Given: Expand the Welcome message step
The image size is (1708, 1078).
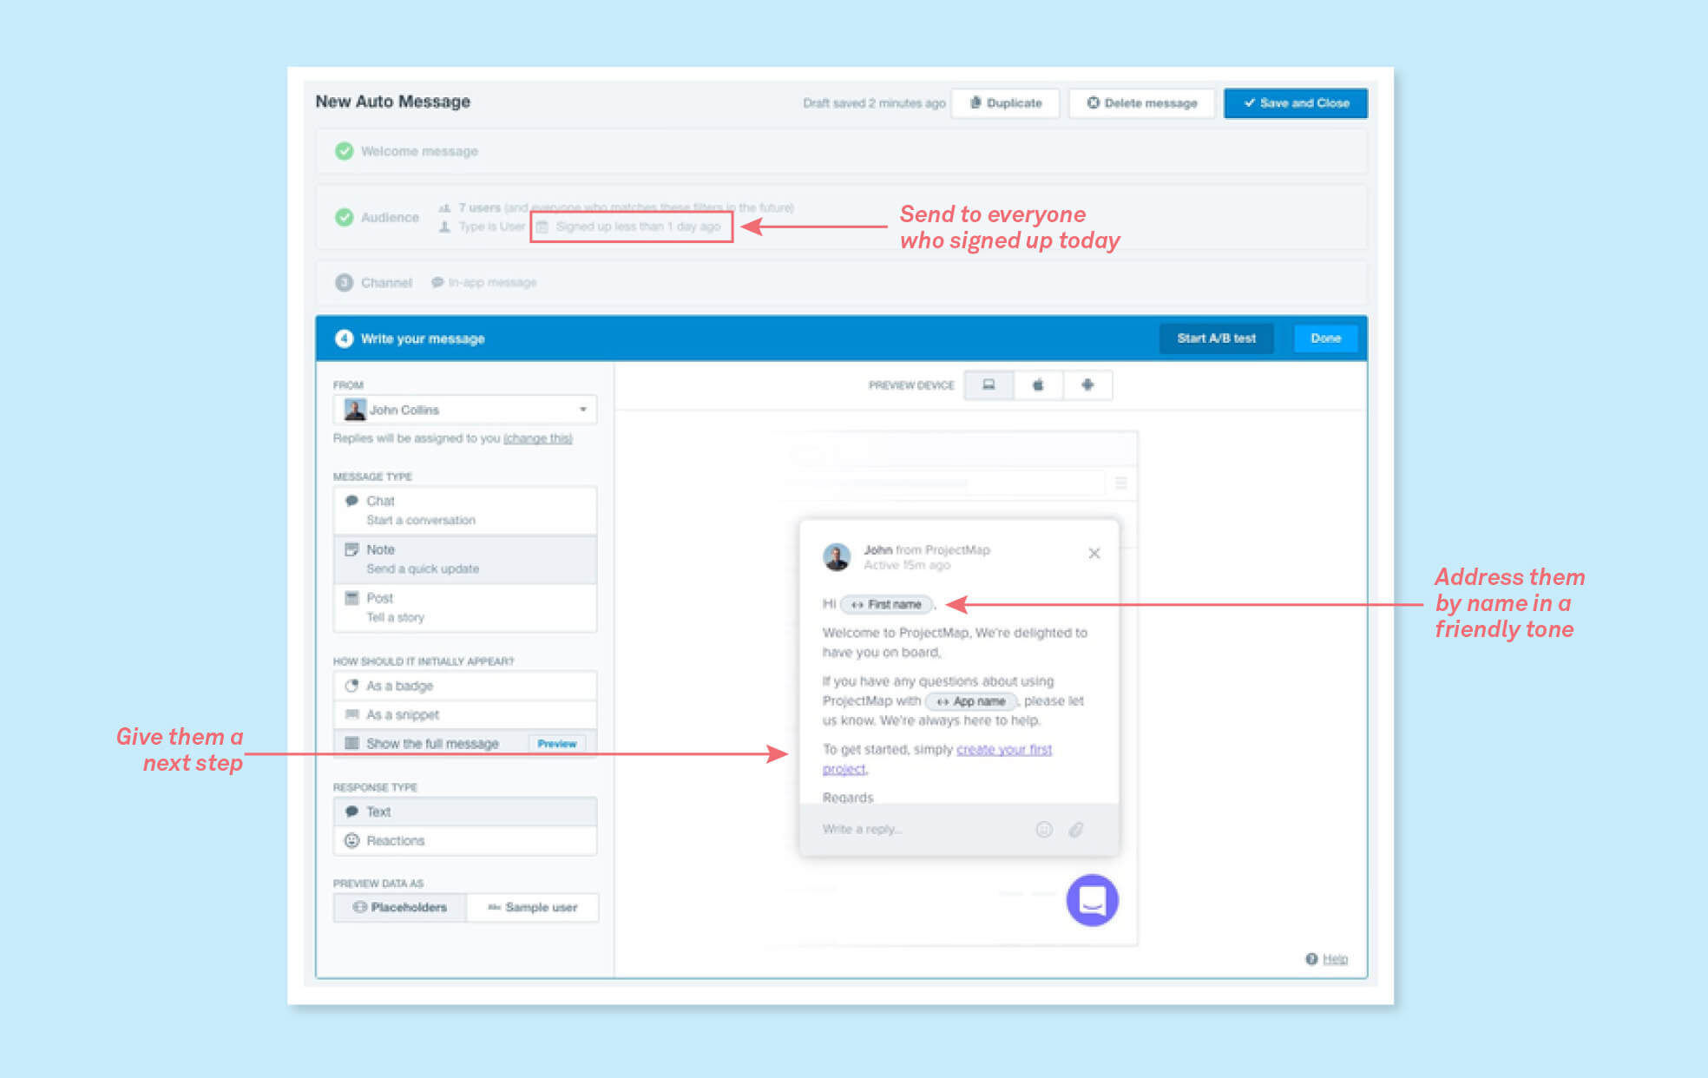Looking at the screenshot, I should pos(841,151).
